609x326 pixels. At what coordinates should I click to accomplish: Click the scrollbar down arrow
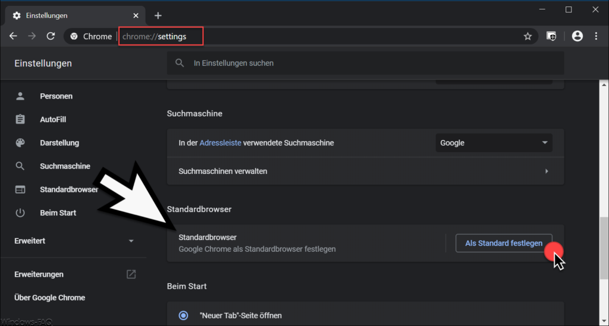point(604,321)
